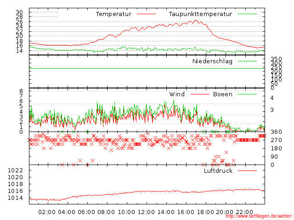Click the 14 temperature axis value

(19, 51)
